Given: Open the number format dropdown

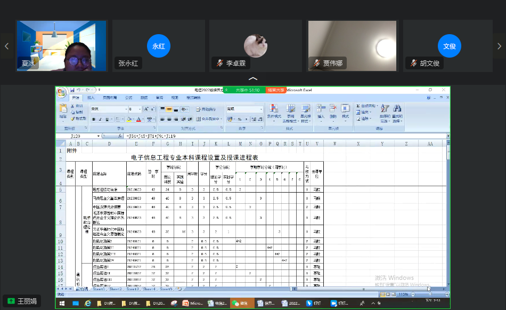Looking at the screenshot, I should pyautogui.click(x=261, y=109).
